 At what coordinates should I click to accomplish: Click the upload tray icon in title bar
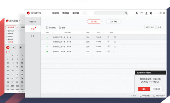tap(151, 13)
